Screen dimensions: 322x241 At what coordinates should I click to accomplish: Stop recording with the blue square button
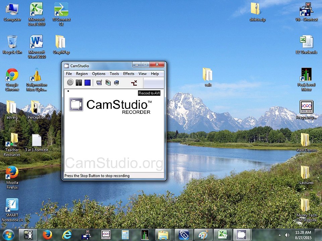(x=88, y=83)
